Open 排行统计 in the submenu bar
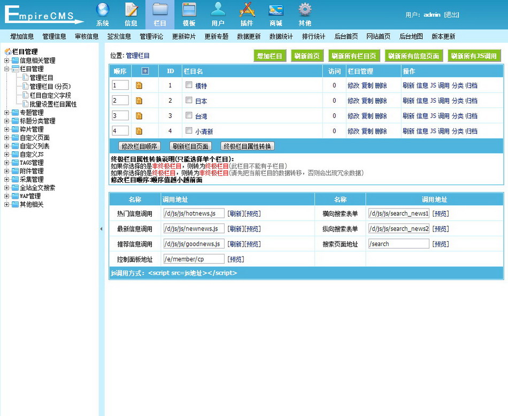508x416 pixels. tap(313, 36)
